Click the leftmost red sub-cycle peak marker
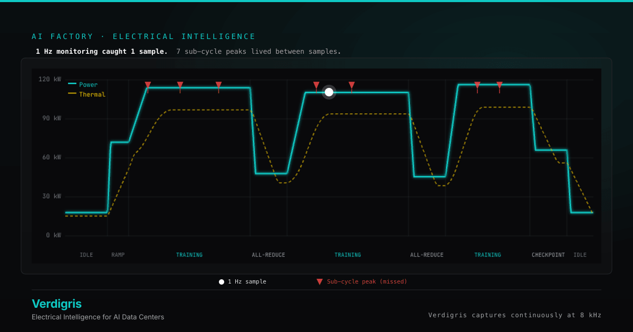 (x=148, y=85)
